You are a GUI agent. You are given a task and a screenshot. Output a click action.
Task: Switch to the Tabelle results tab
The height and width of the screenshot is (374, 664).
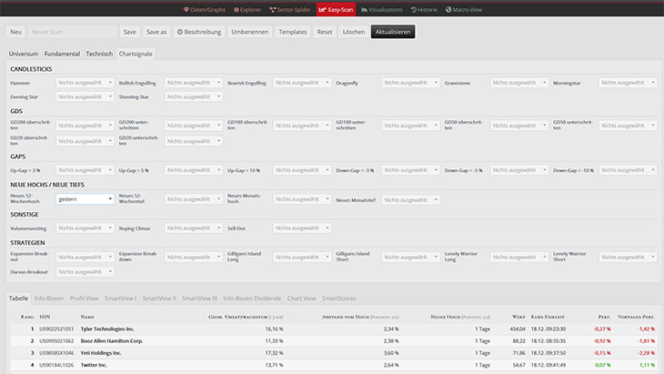click(18, 298)
